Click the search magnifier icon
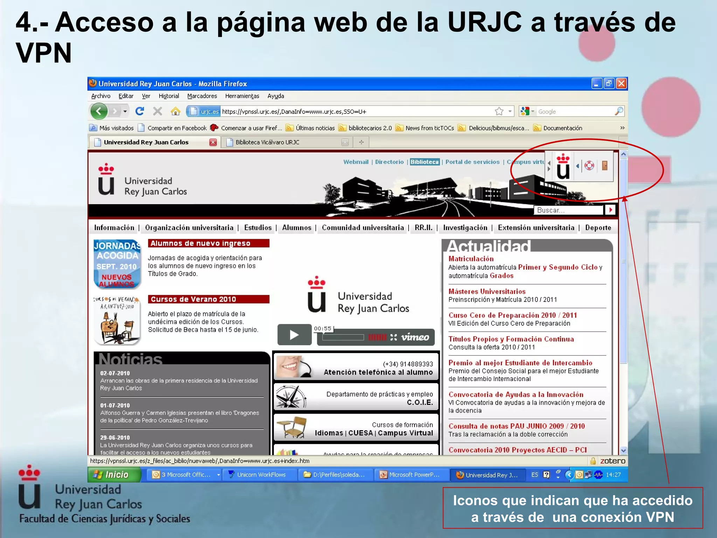The width and height of the screenshot is (717, 538). [x=619, y=111]
